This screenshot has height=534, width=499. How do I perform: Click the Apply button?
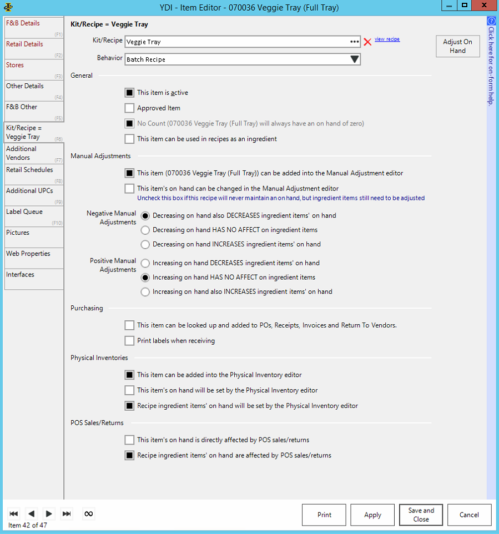tap(372, 515)
